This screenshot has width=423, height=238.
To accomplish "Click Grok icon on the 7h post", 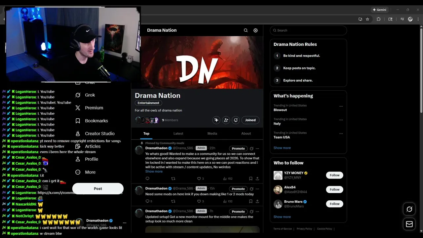I will (x=251, y=212).
